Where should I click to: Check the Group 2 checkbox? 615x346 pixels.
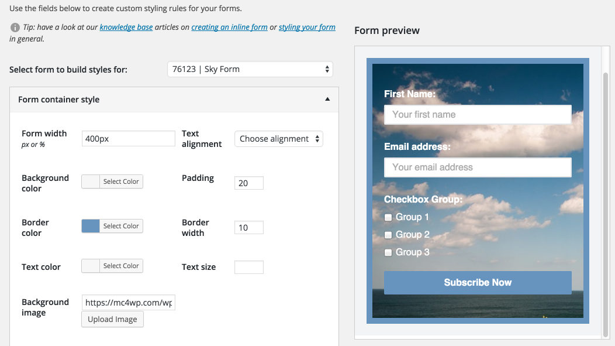[388, 235]
